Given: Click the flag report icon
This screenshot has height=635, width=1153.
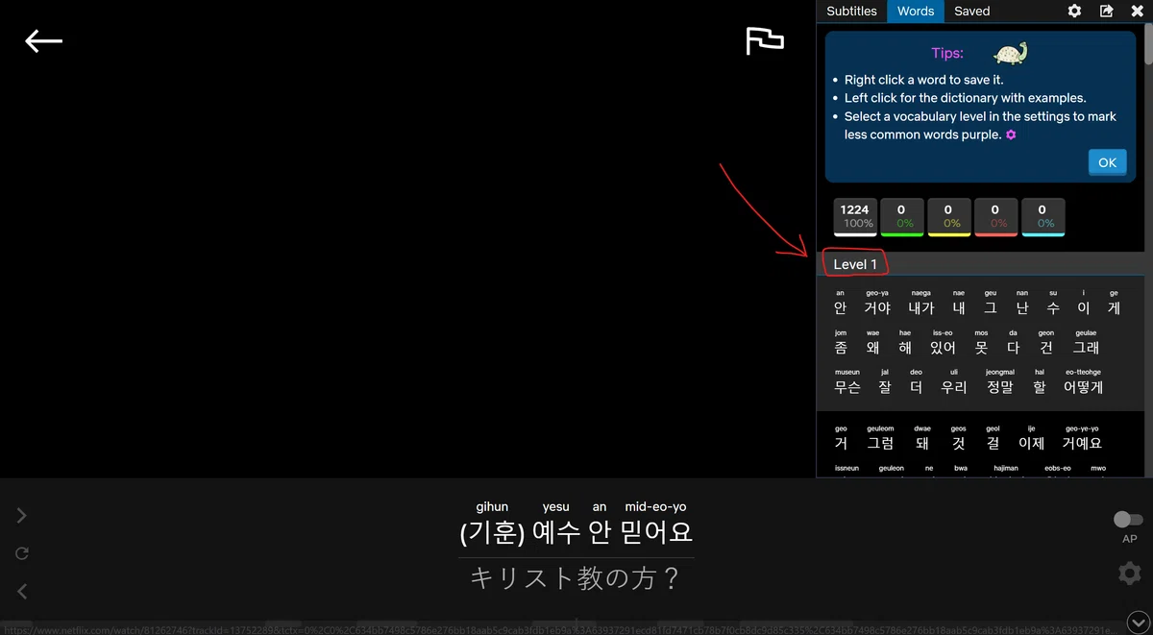Looking at the screenshot, I should 765,40.
